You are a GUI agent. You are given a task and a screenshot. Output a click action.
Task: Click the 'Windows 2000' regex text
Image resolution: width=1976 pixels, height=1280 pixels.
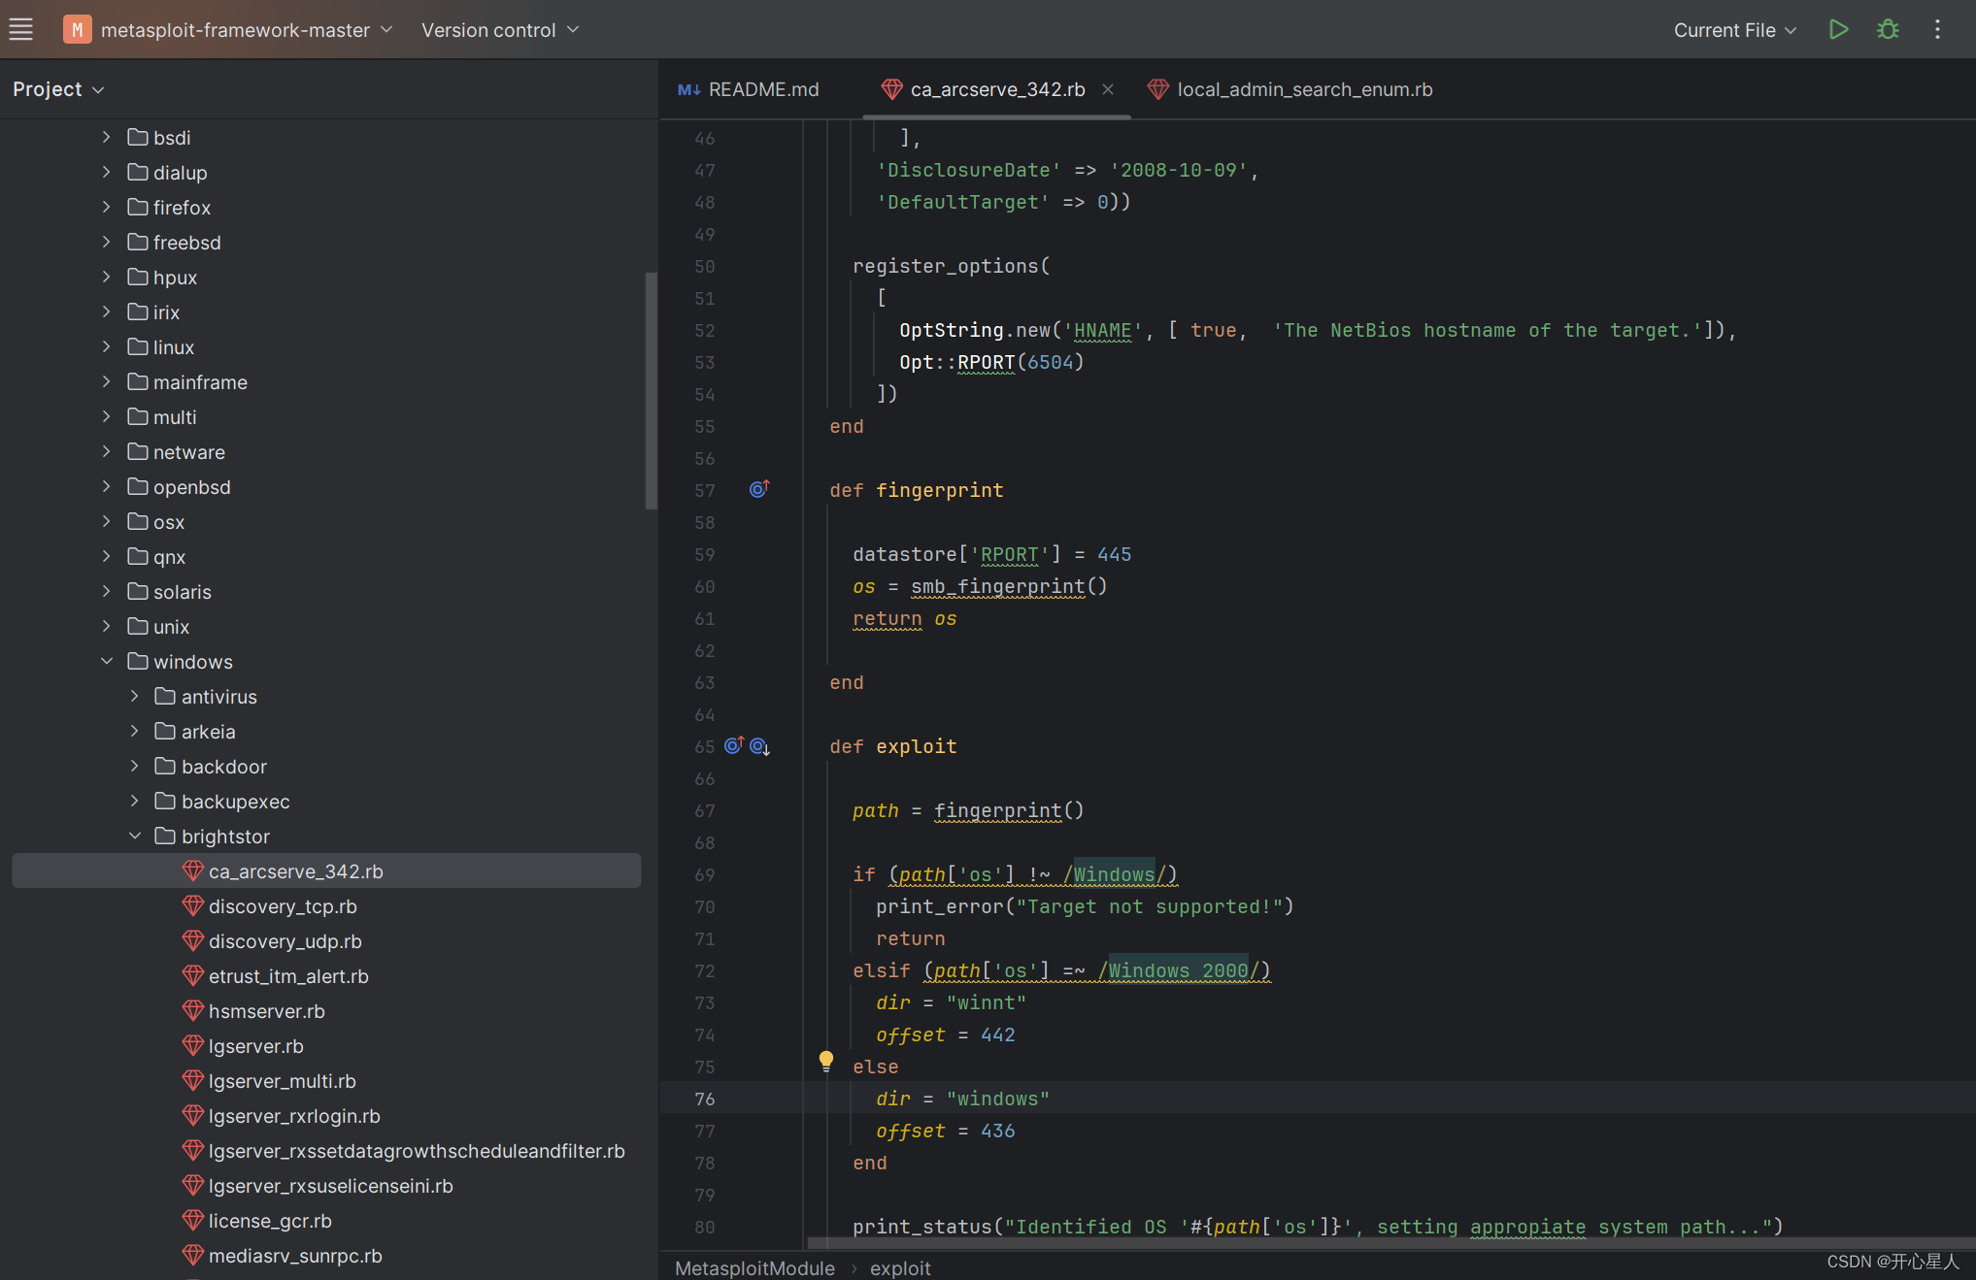(x=1178, y=970)
